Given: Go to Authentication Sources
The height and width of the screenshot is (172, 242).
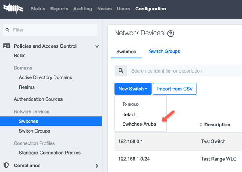Looking at the screenshot, I should (x=38, y=99).
